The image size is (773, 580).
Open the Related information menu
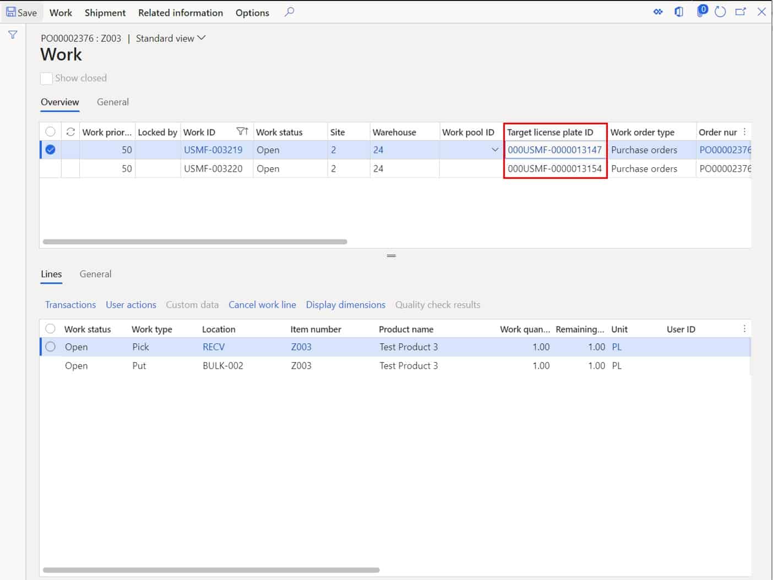pos(180,12)
